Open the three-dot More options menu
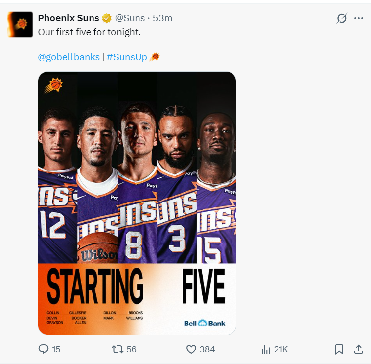Screen dimensions: 371x364 click(x=359, y=18)
